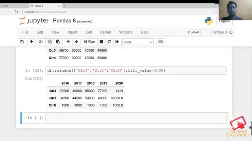The image size is (252, 141).
Task: Click the df.reindex code cell In [22]
Action: coord(136,70)
